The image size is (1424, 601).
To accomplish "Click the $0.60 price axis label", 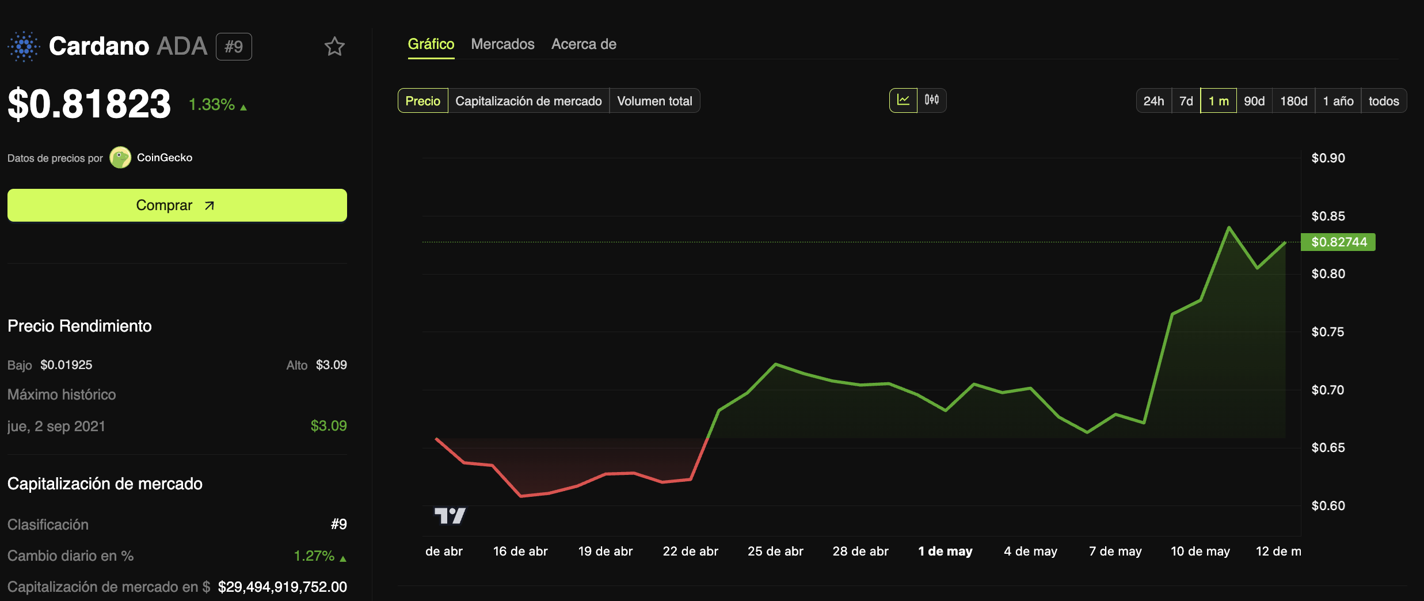I will [1328, 506].
